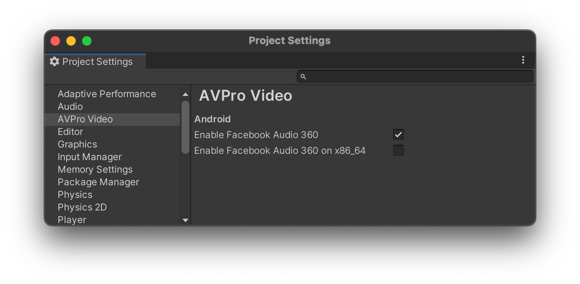Open the three-dot overflow menu
The width and height of the screenshot is (580, 284).
click(523, 60)
